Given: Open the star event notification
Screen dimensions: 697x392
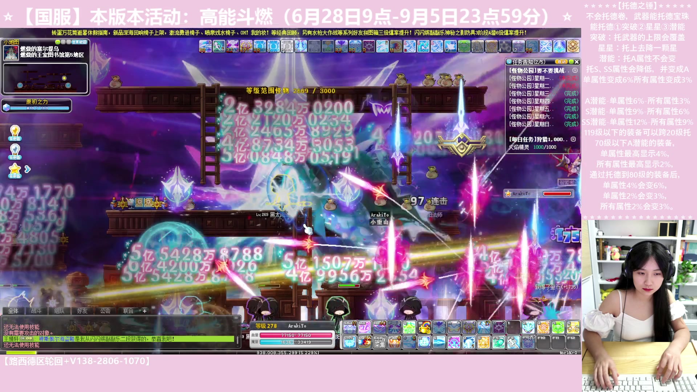Looking at the screenshot, I should click(15, 170).
